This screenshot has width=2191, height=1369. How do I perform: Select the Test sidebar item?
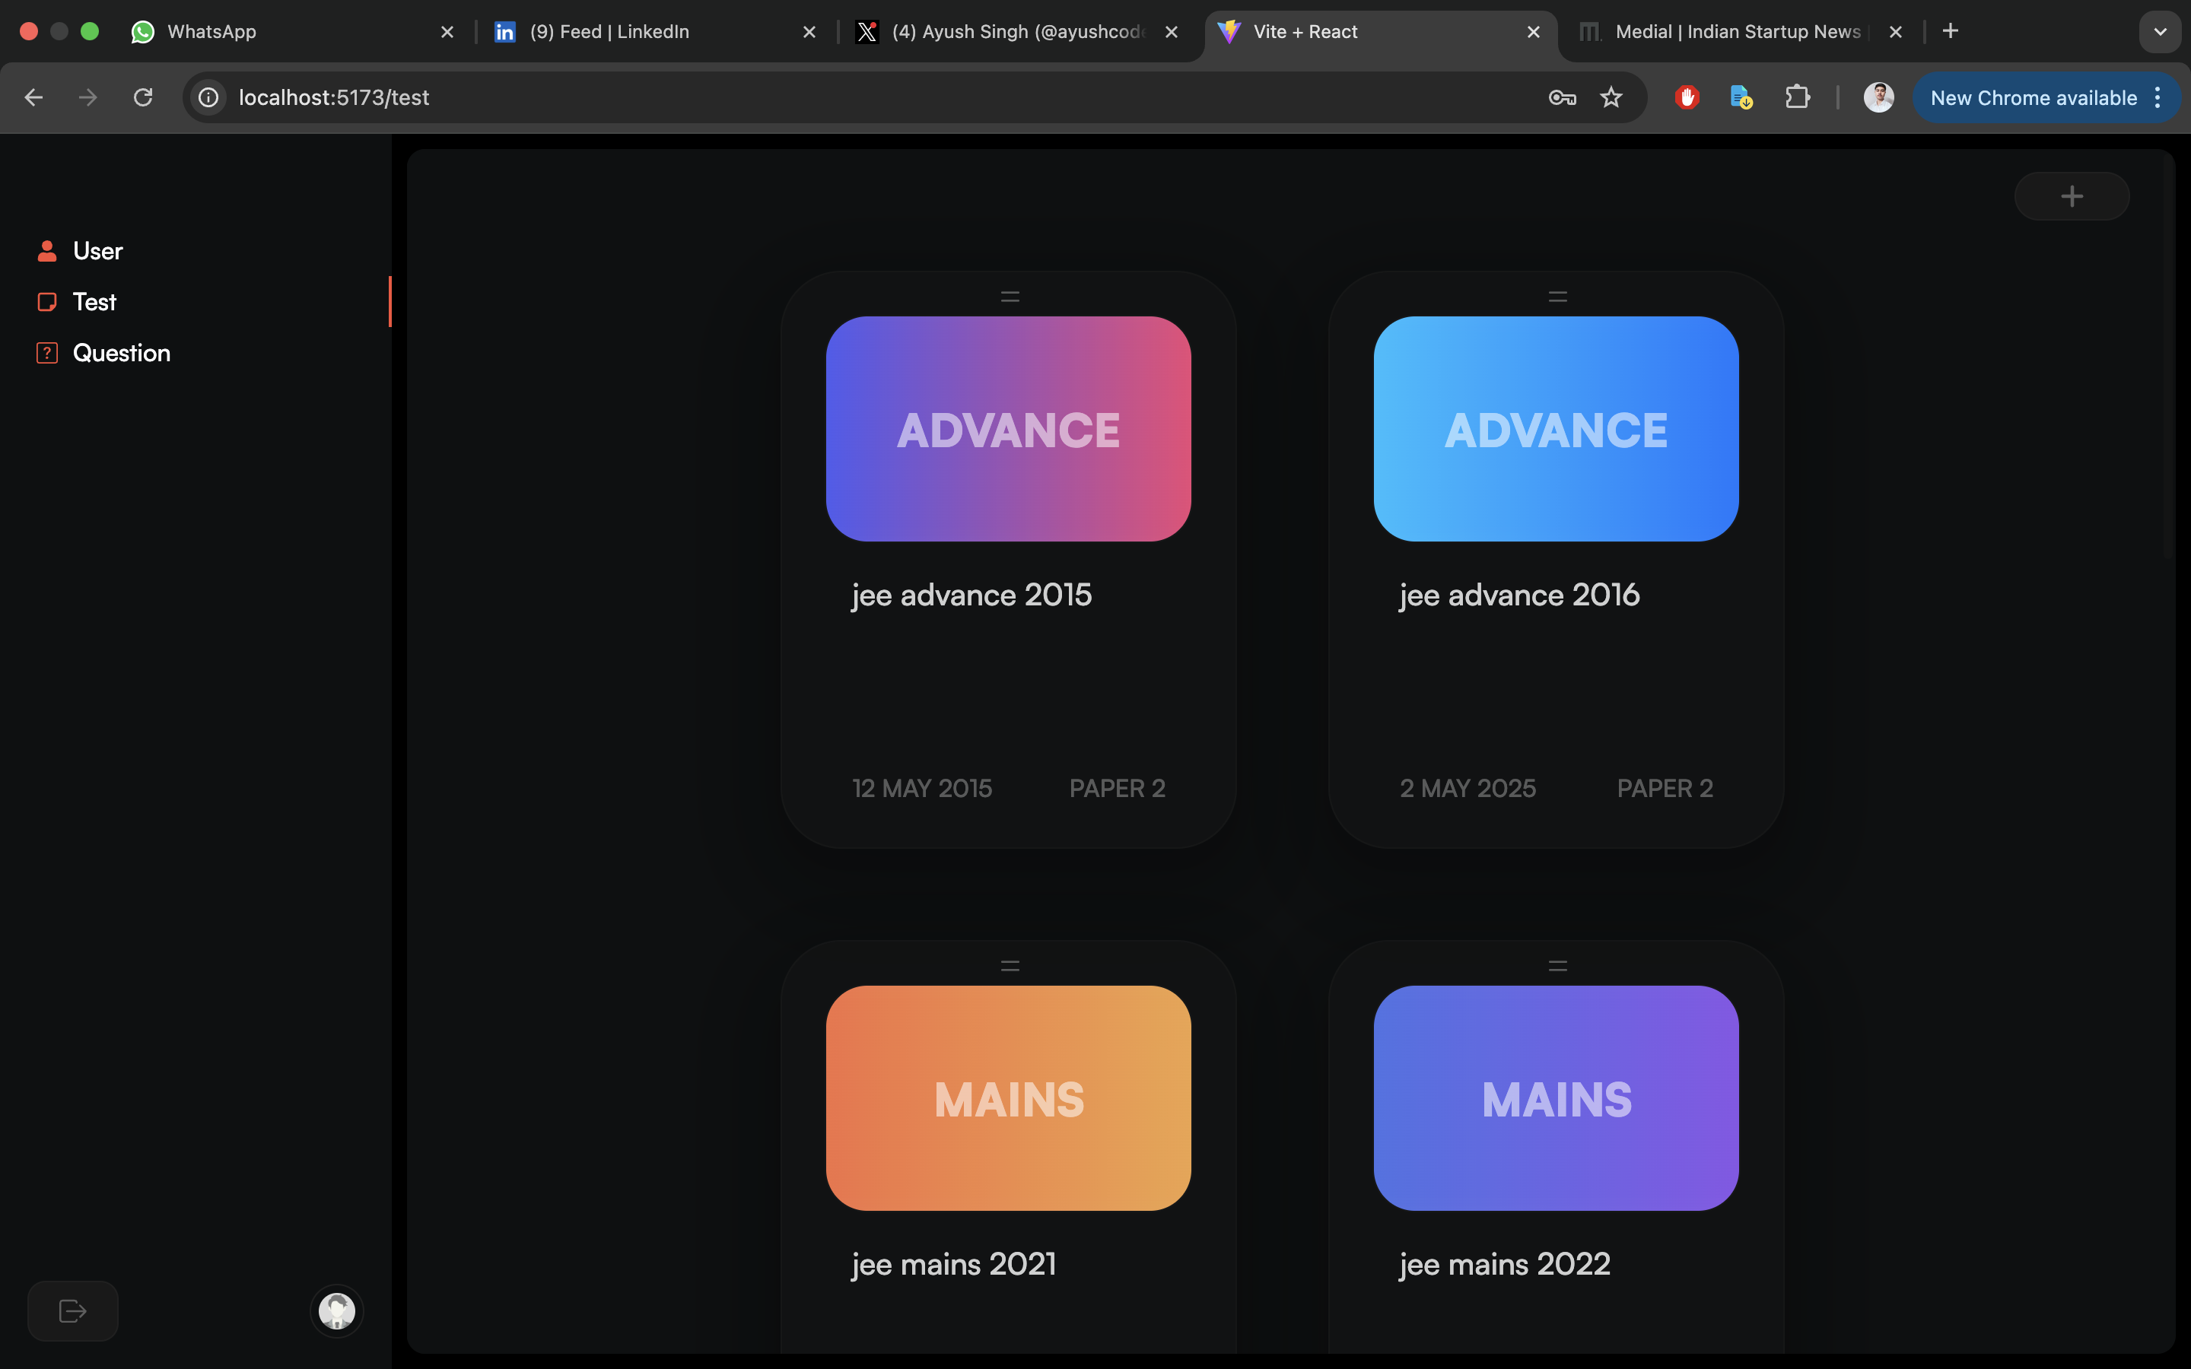tap(94, 301)
